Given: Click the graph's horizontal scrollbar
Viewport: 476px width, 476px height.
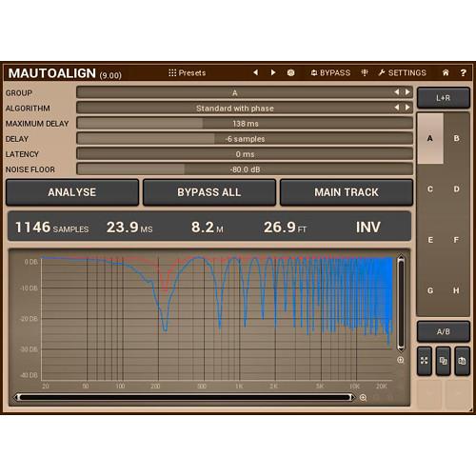Looking at the screenshot, I should click(x=185, y=397).
